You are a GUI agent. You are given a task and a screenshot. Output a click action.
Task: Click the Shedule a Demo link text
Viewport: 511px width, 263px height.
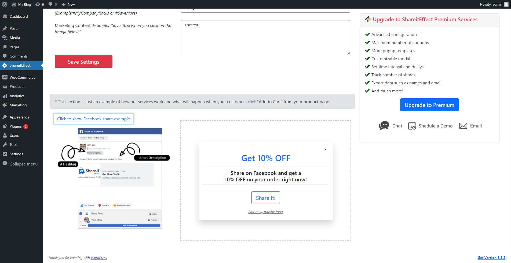pyautogui.click(x=435, y=126)
